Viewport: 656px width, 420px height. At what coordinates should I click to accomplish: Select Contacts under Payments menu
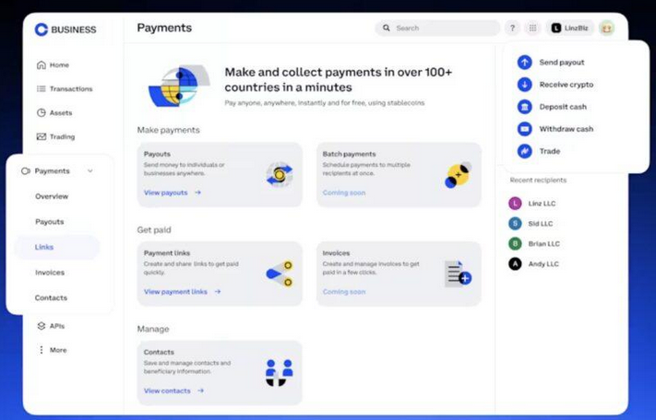[51, 297]
